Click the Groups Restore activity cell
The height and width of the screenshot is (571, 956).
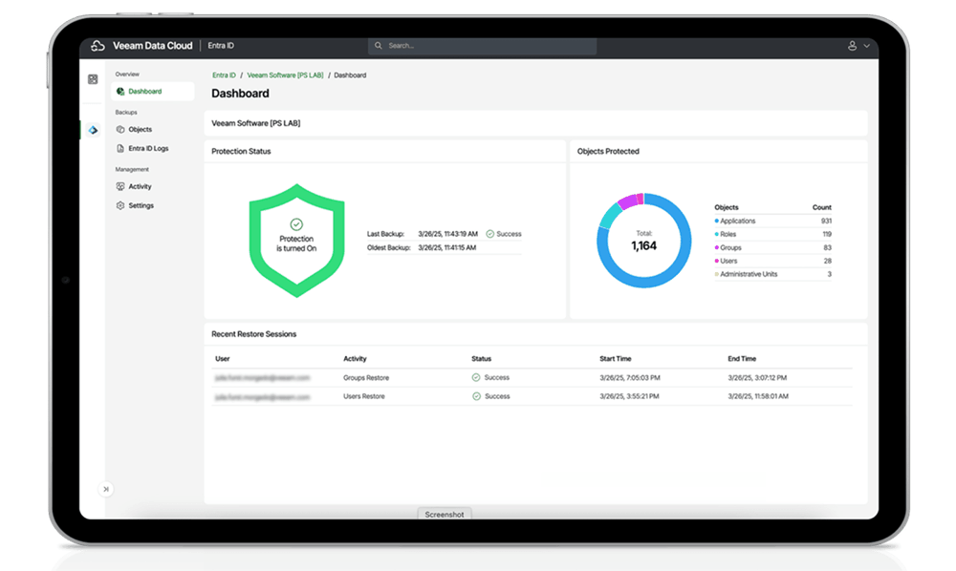pos(366,378)
